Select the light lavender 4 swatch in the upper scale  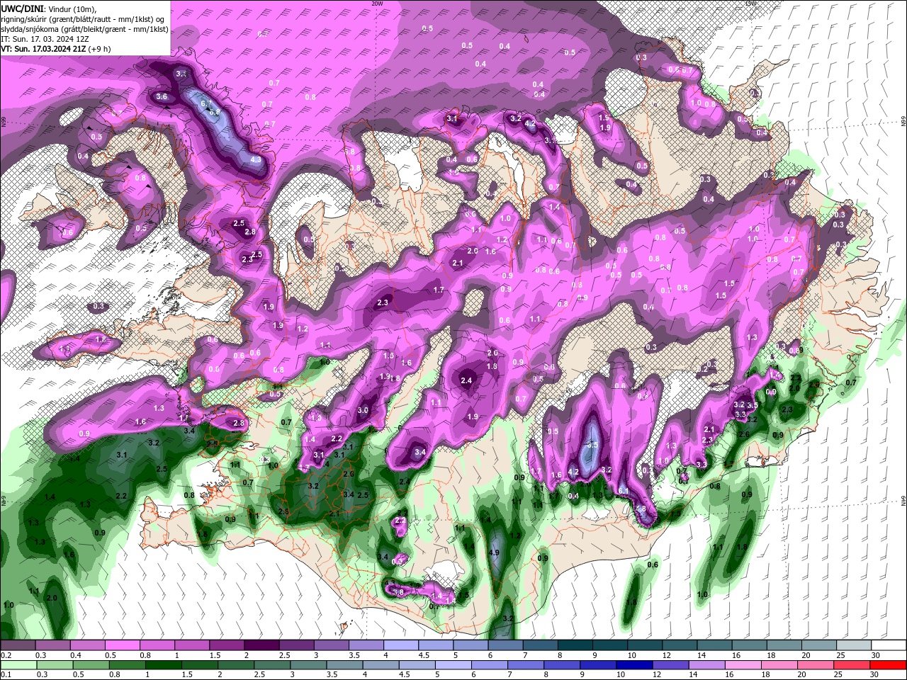point(402,645)
